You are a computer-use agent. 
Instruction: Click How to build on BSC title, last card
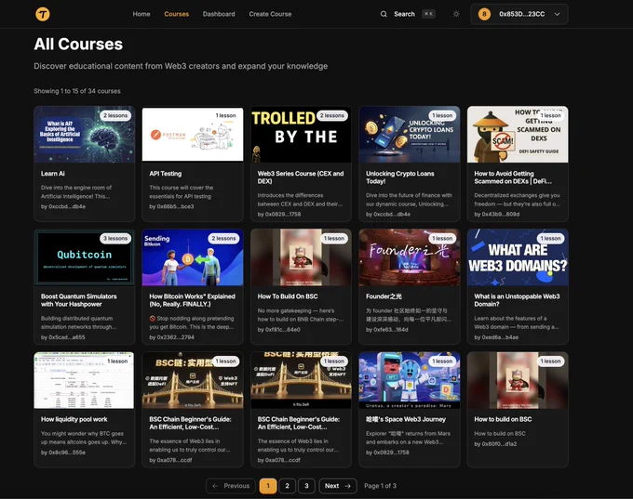point(503,420)
